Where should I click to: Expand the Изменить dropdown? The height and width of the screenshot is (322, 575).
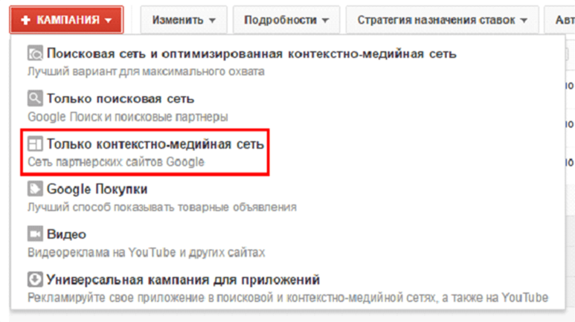pos(183,20)
